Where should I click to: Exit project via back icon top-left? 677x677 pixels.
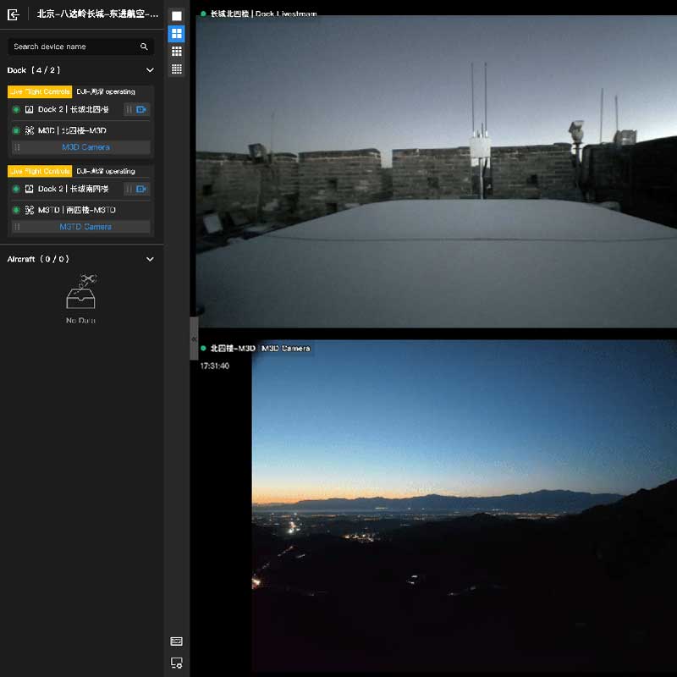(14, 14)
